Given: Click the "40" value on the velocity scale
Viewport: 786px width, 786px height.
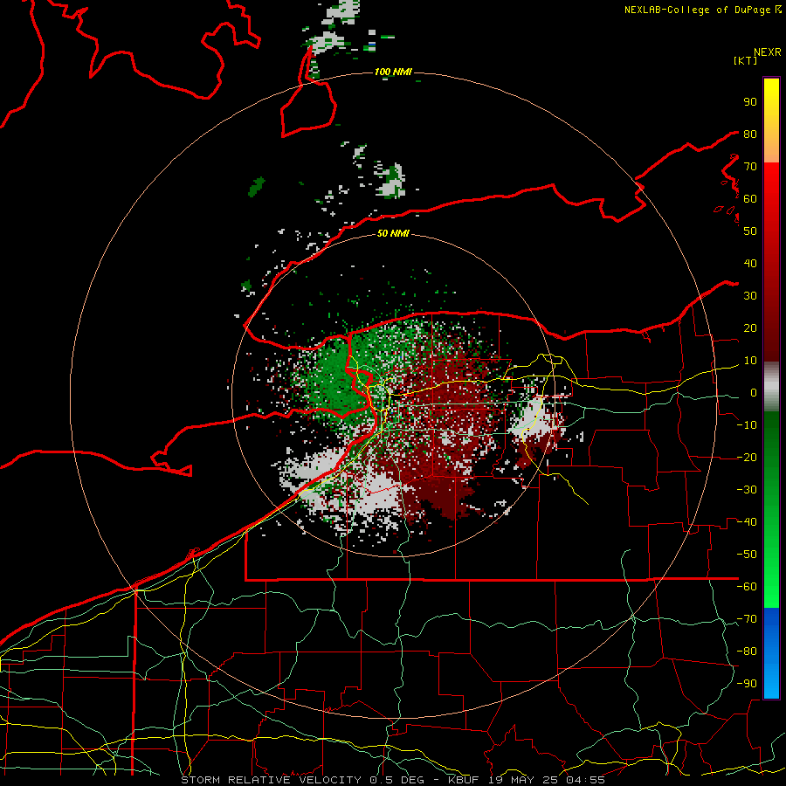Looking at the screenshot, I should tap(750, 264).
